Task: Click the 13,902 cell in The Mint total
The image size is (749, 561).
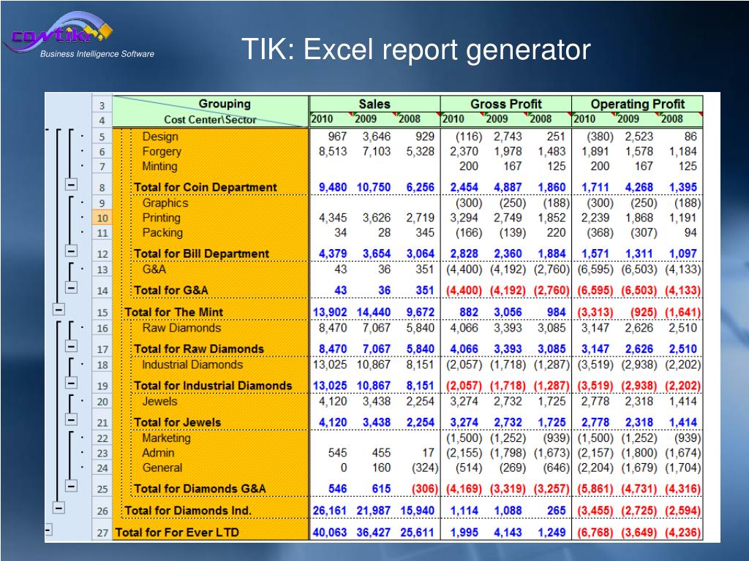Action: click(x=330, y=312)
